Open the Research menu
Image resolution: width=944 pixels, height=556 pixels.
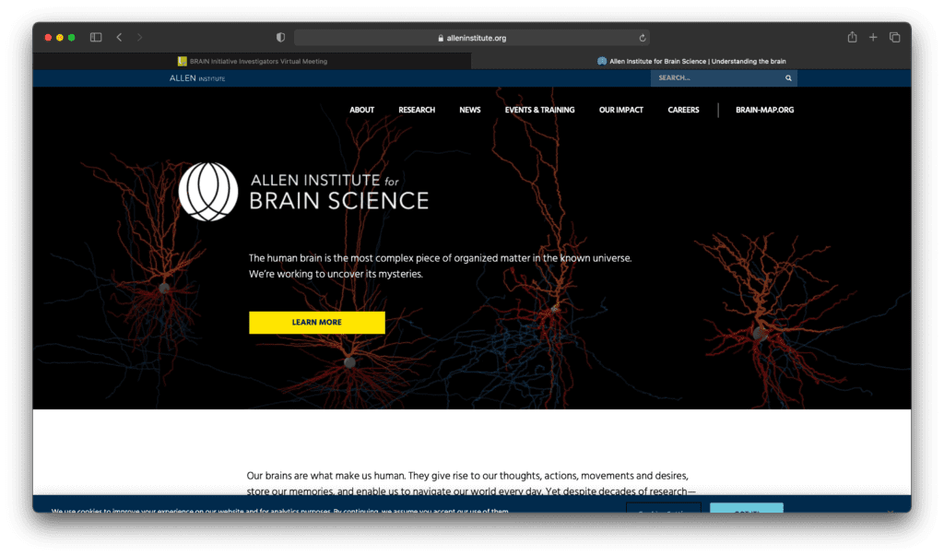pyautogui.click(x=417, y=111)
